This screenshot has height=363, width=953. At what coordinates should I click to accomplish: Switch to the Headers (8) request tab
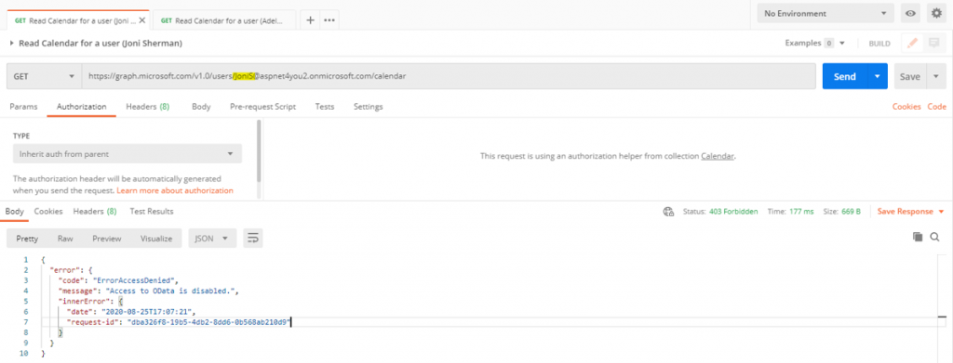coord(147,107)
